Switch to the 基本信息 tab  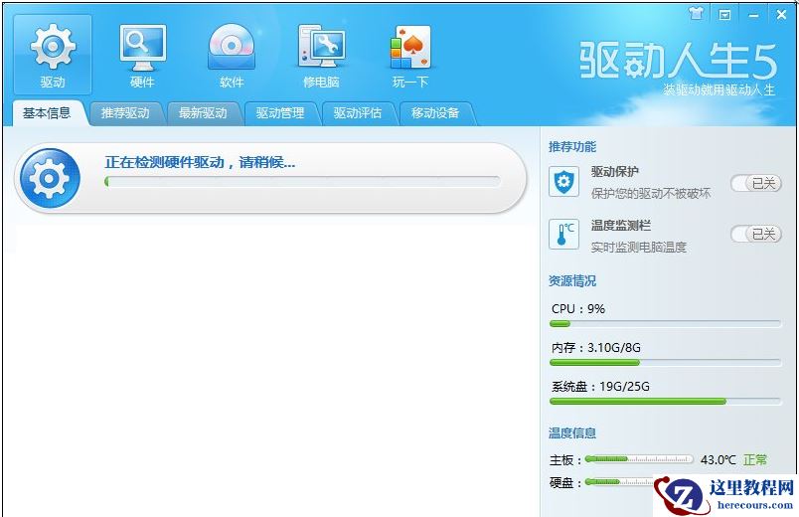(x=47, y=112)
